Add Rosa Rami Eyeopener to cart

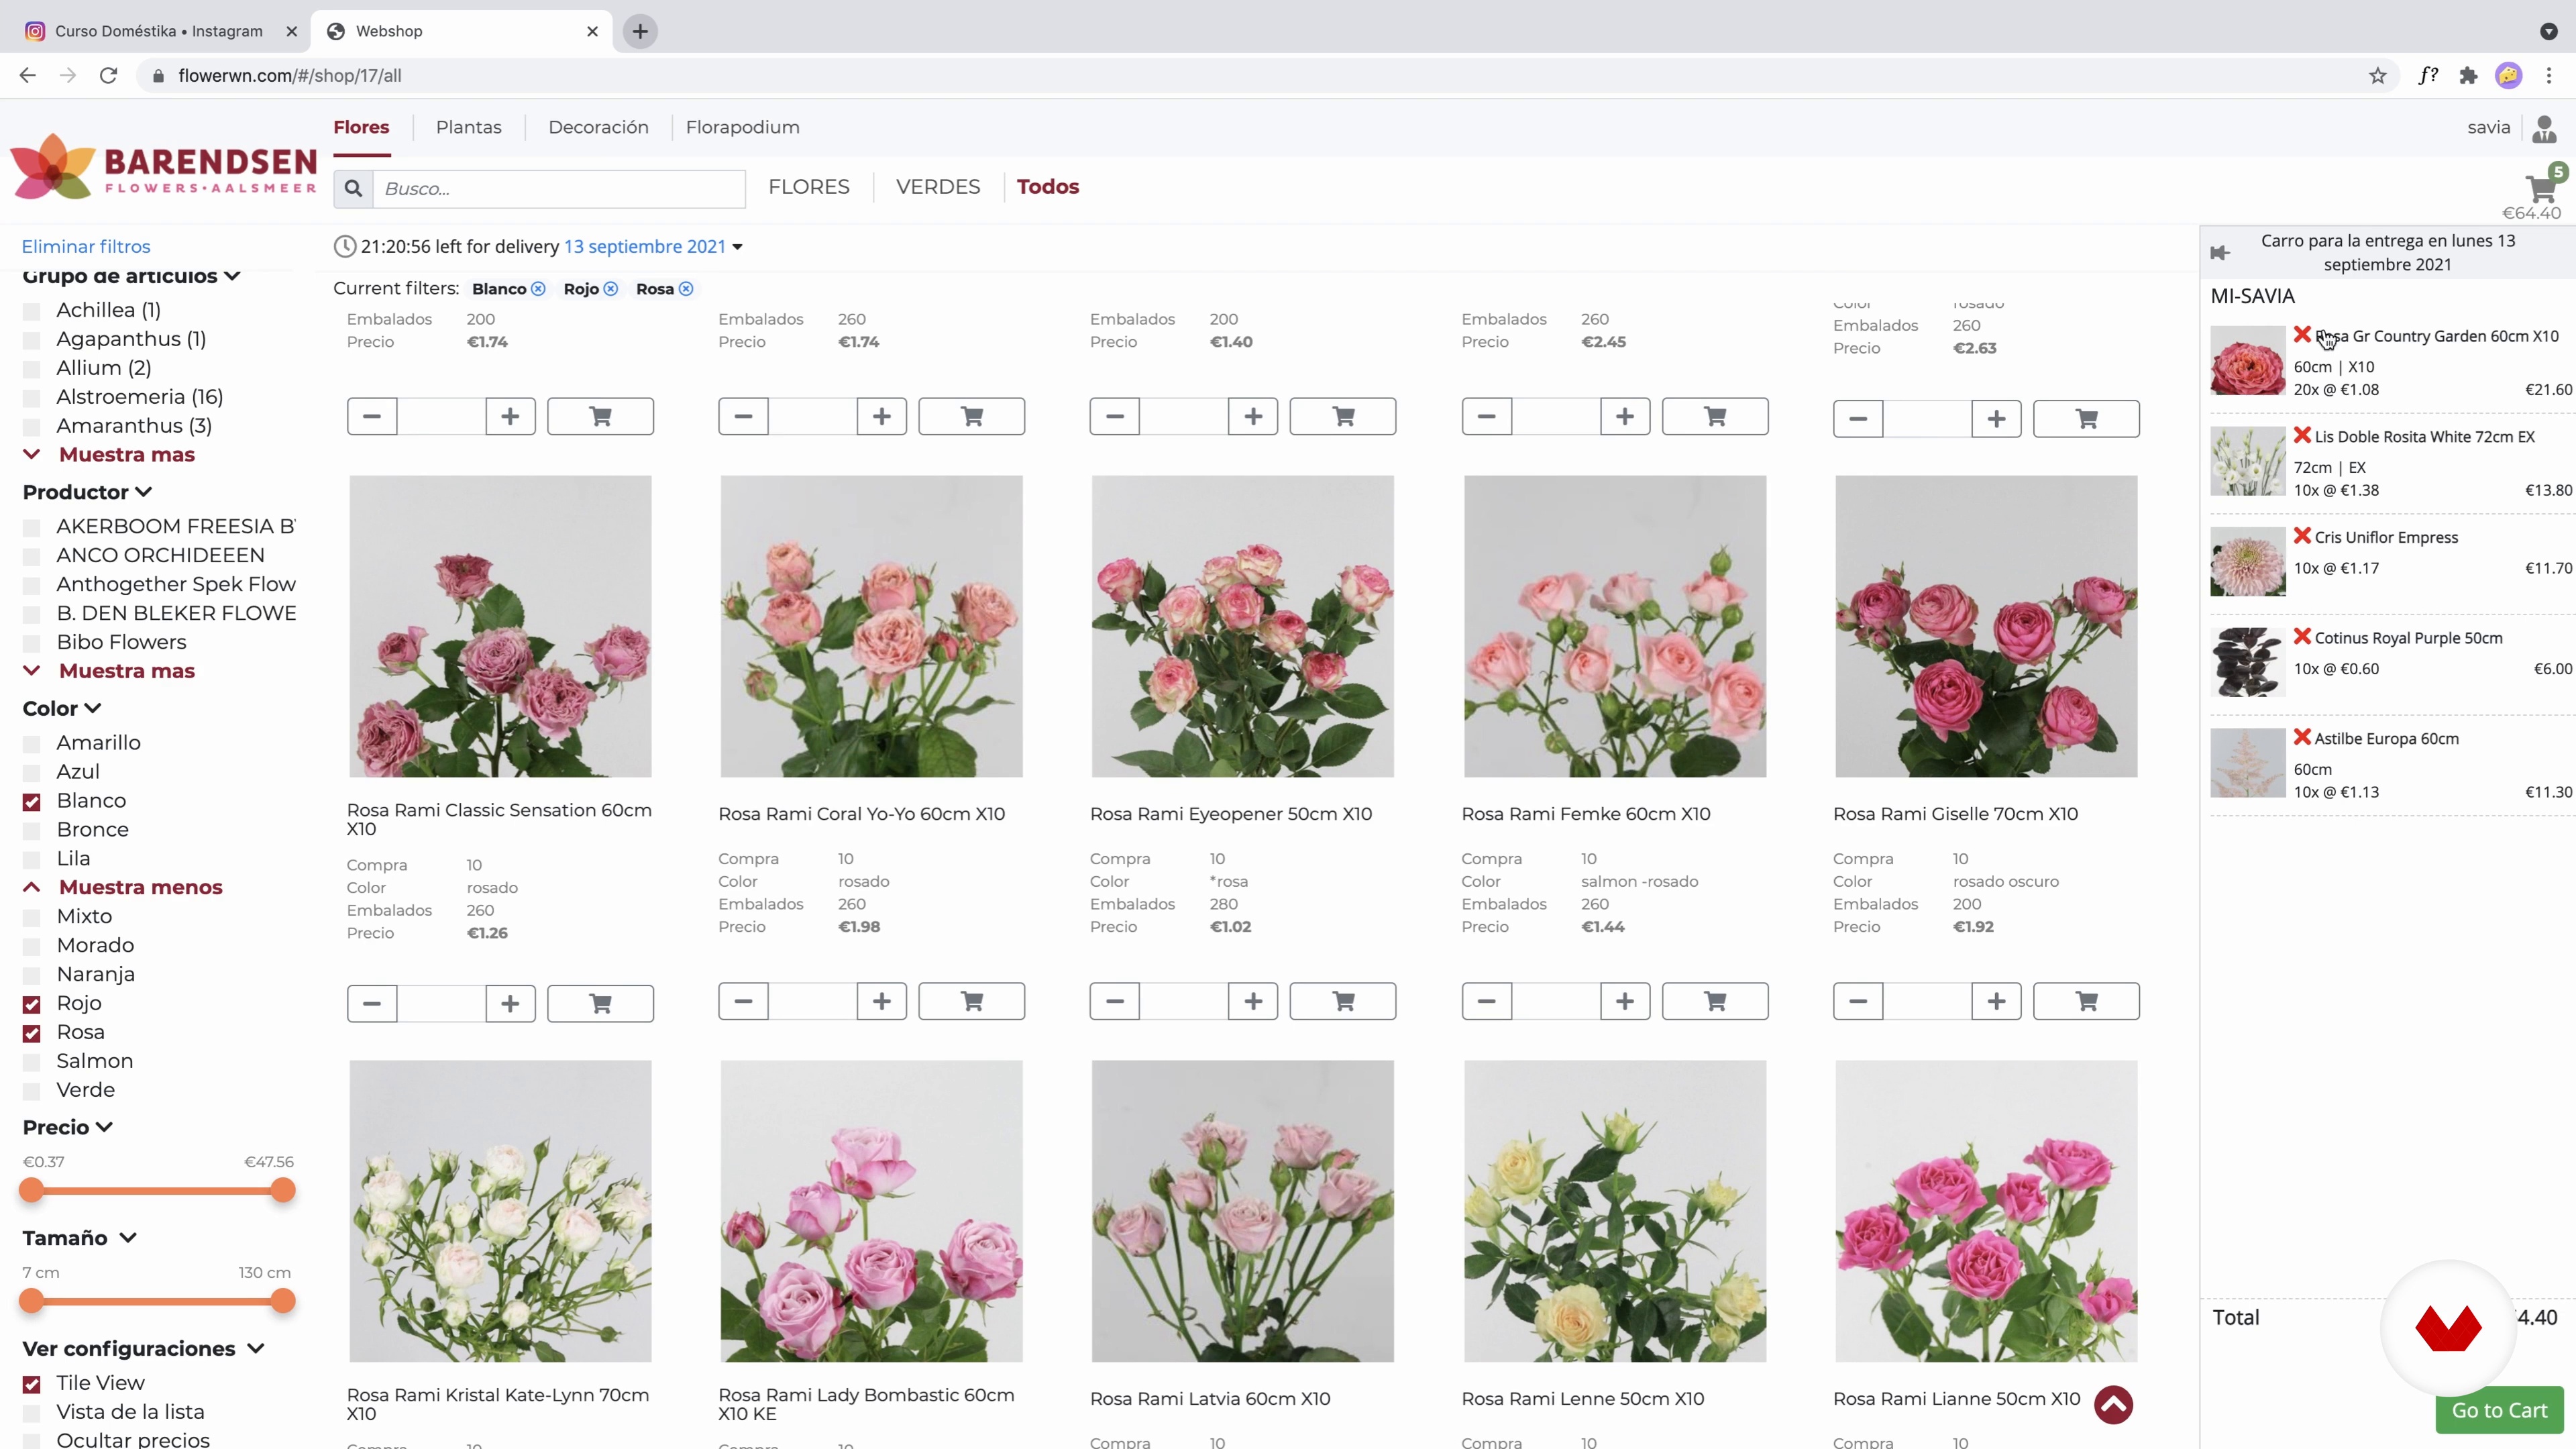click(1343, 1001)
